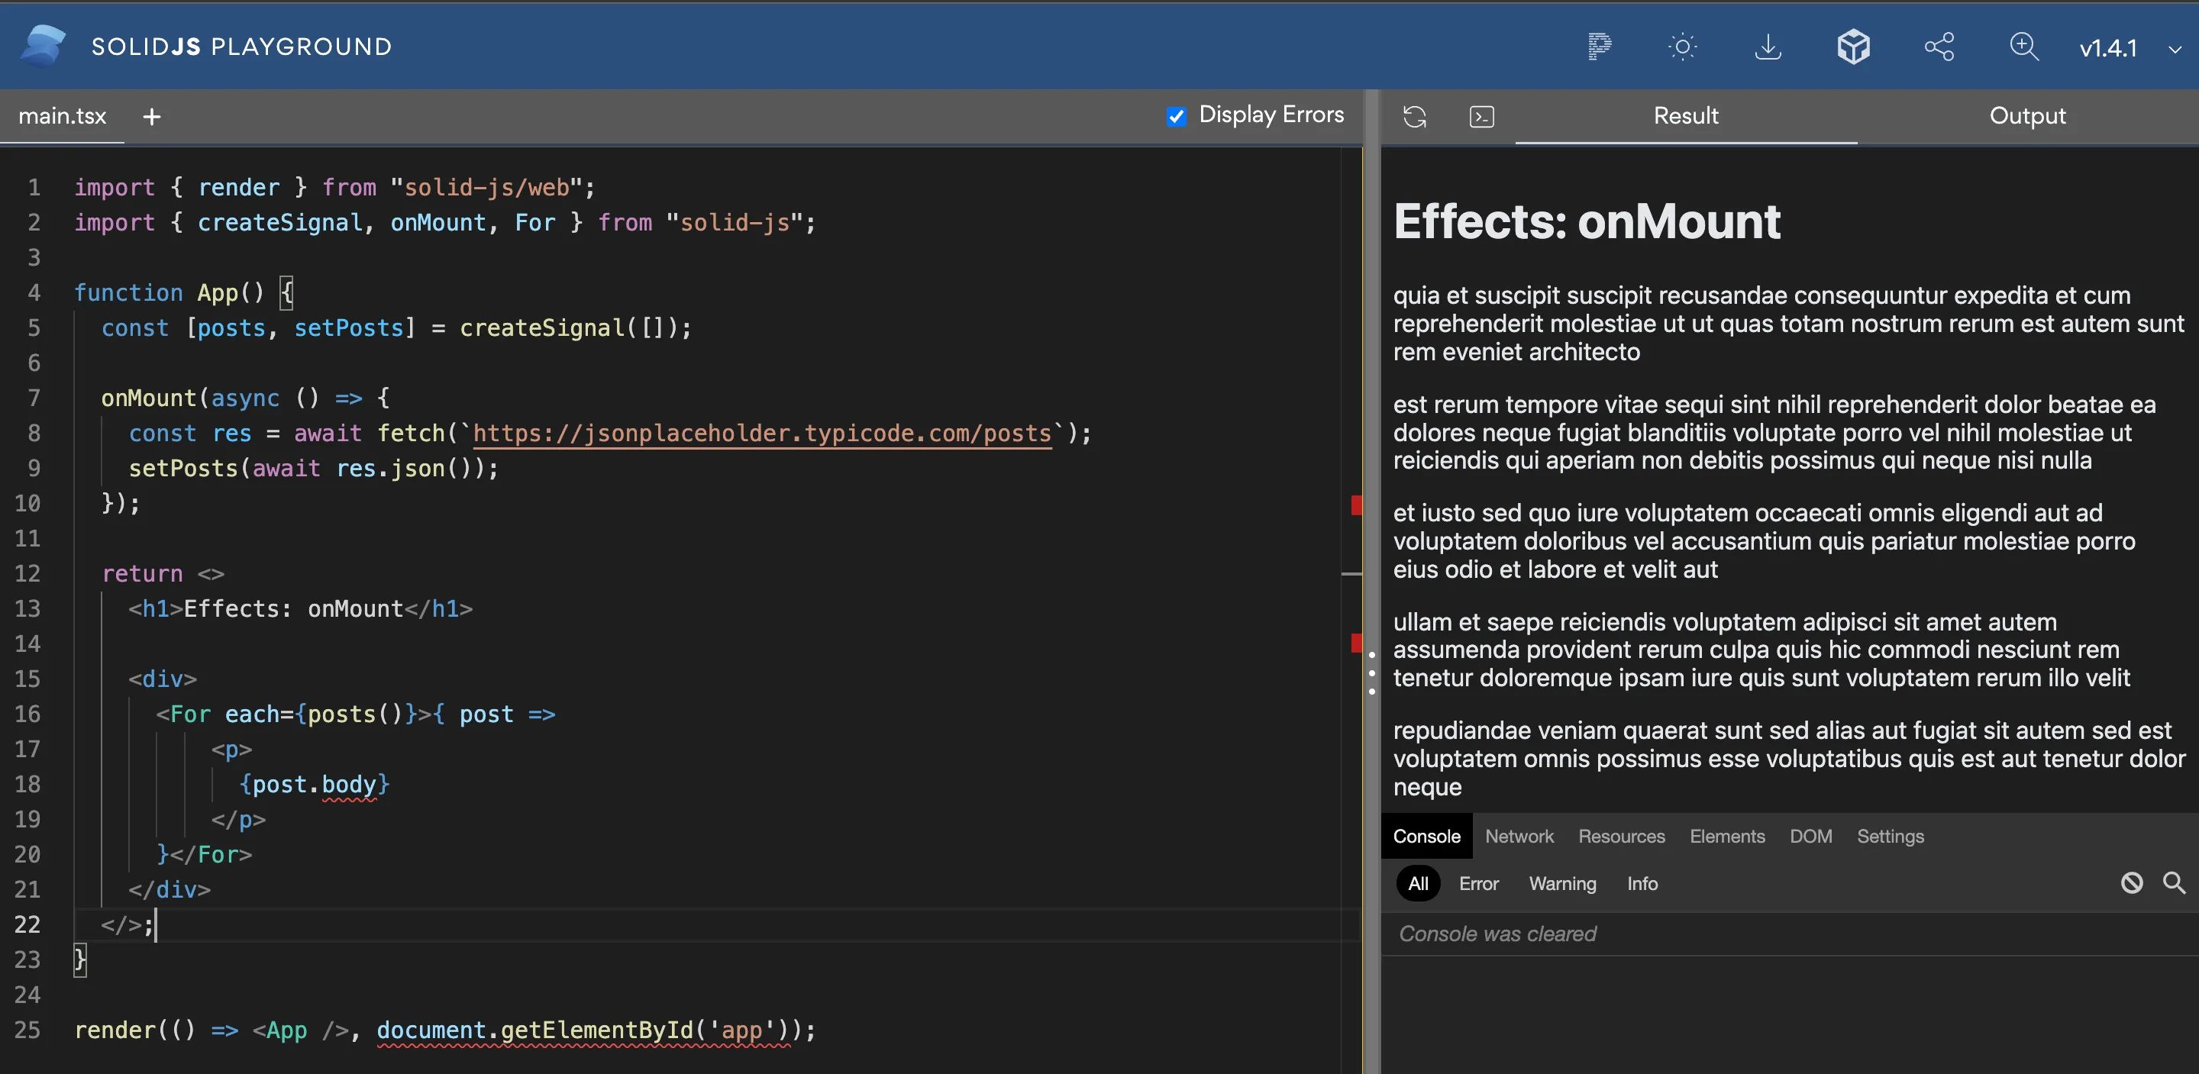Screen dimensions: 2199x1074
Task: Refresh the result preview
Action: click(1415, 116)
